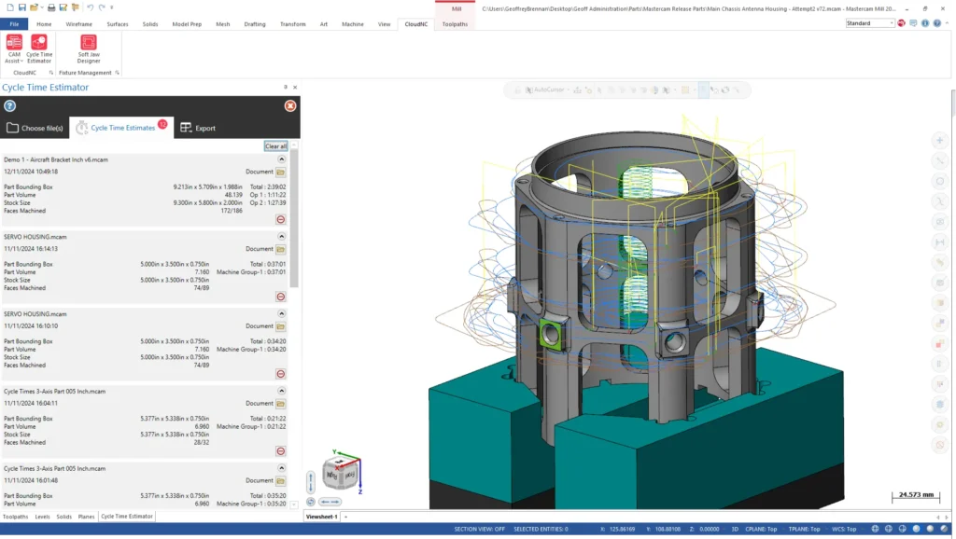Screen dimensions: 956x539
Task: Open the Soft Jaw Designer tool
Action: tap(89, 48)
